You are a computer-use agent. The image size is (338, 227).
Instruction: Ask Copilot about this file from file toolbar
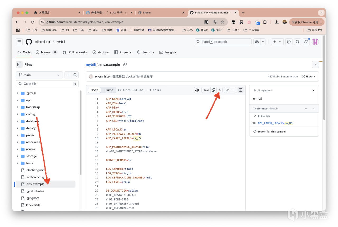coord(197,90)
